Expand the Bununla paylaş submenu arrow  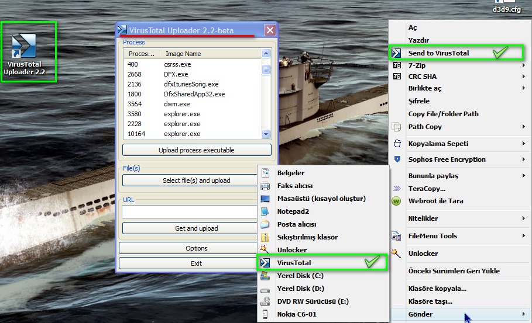coord(524,175)
